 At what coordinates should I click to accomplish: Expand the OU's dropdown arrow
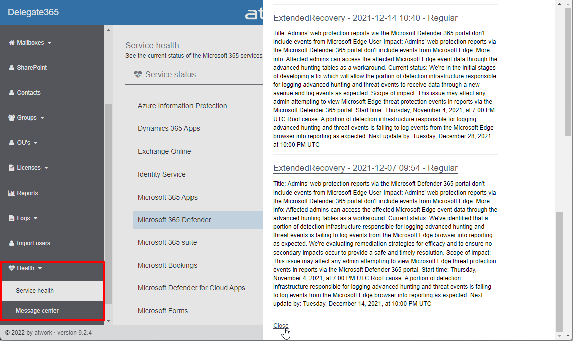coord(36,143)
